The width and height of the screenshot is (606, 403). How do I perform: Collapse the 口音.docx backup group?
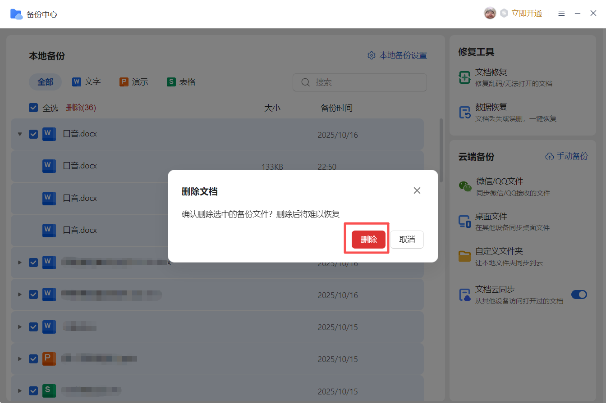point(19,134)
